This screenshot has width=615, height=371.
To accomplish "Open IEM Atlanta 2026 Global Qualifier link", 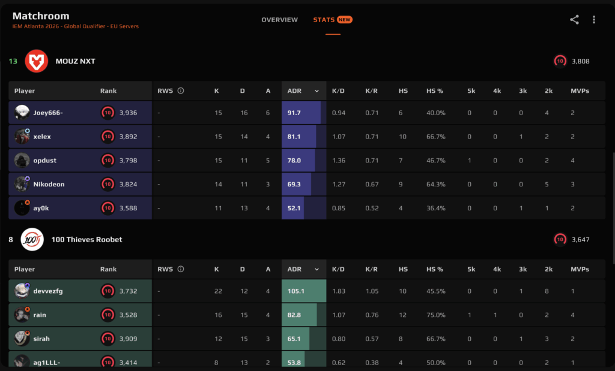I will (x=75, y=26).
